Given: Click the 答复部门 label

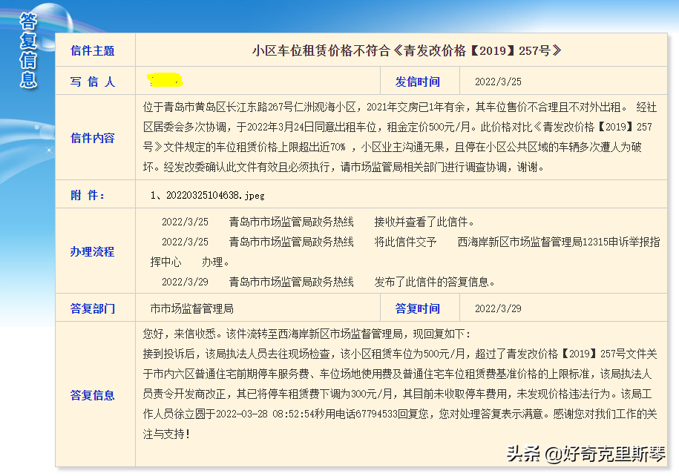Looking at the screenshot, I should tap(92, 308).
